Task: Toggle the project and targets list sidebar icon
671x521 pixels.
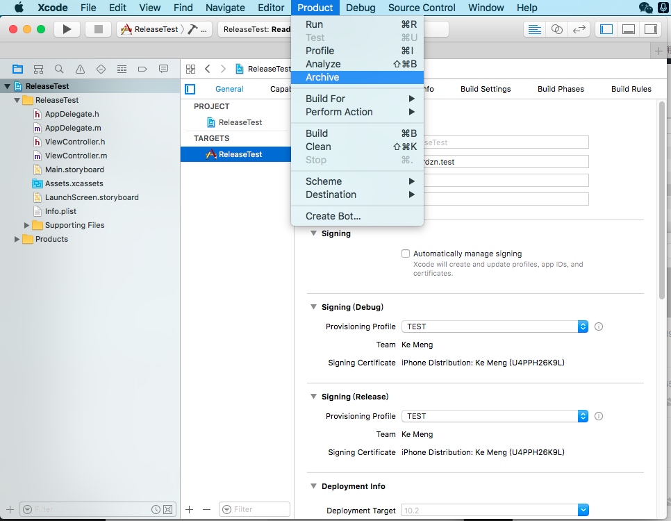Action: (190, 89)
